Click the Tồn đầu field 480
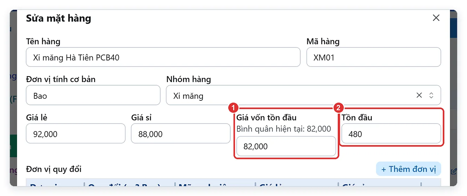The width and height of the screenshot is (467, 196). [391, 134]
